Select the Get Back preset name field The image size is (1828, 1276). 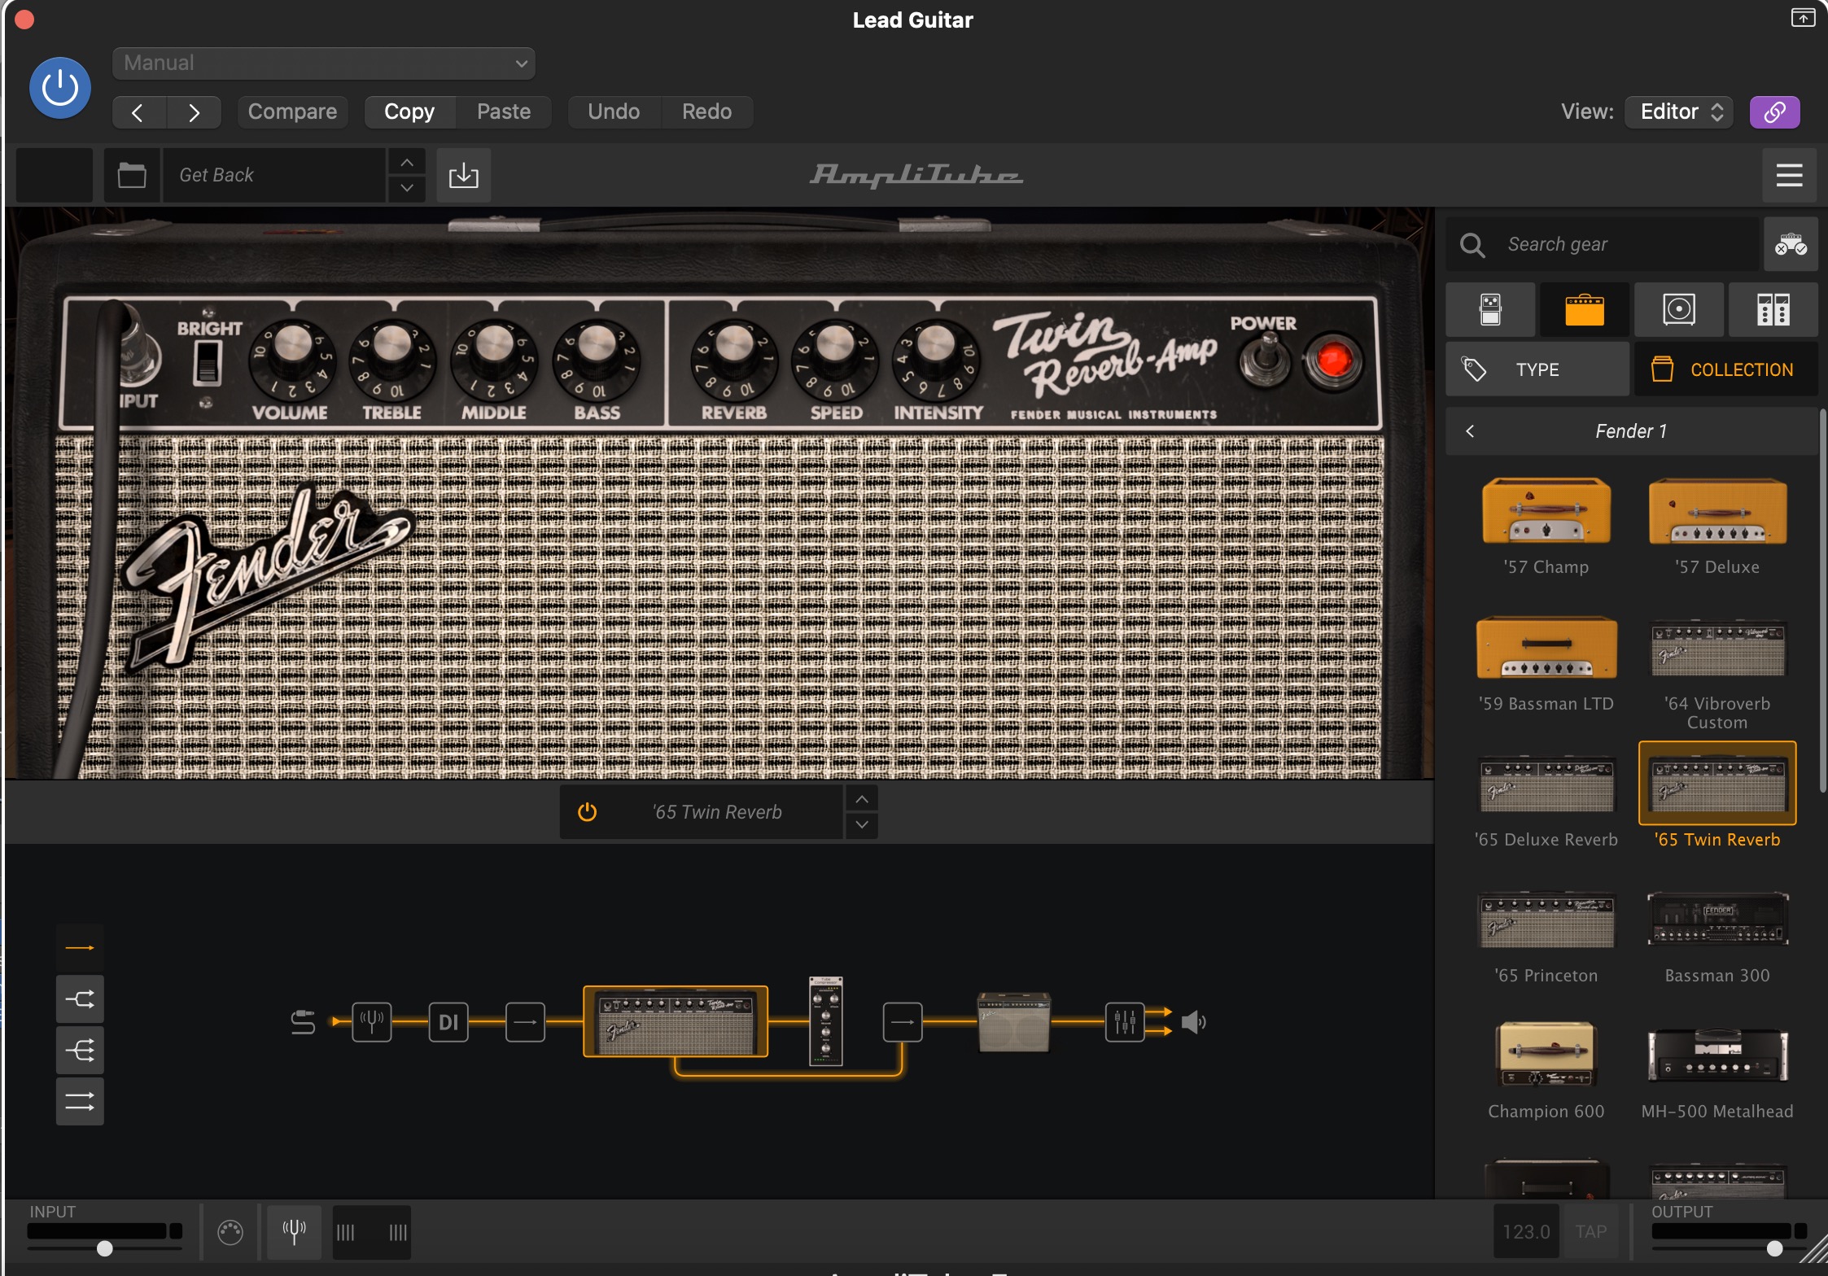[x=273, y=175]
